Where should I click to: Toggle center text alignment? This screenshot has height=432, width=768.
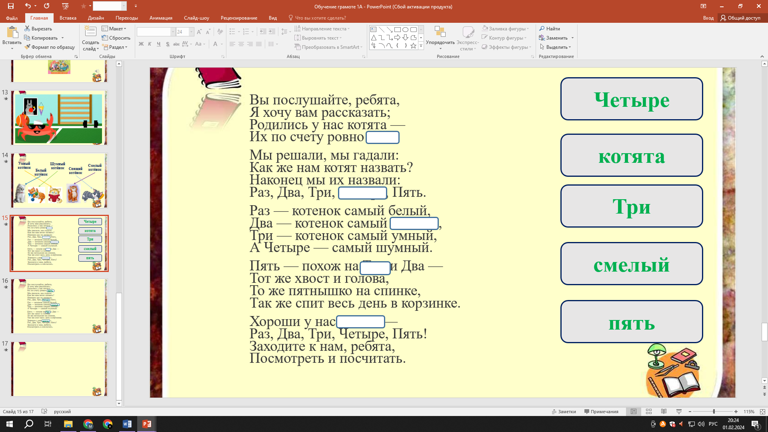click(x=241, y=44)
